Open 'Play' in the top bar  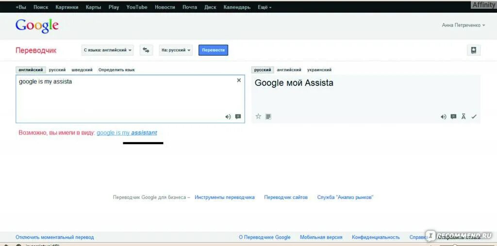(114, 7)
